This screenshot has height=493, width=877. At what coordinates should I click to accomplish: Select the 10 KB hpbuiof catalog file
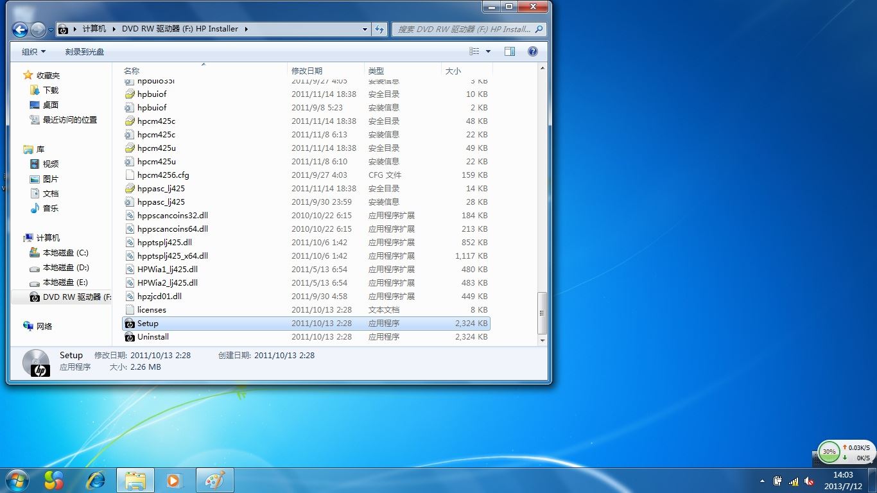coord(306,94)
